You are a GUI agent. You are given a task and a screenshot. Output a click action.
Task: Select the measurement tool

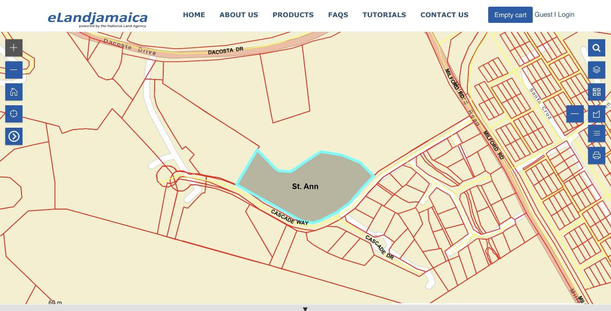click(x=596, y=114)
